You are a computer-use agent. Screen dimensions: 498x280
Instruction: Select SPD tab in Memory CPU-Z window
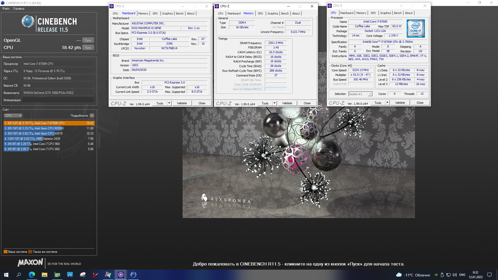pyautogui.click(x=260, y=13)
